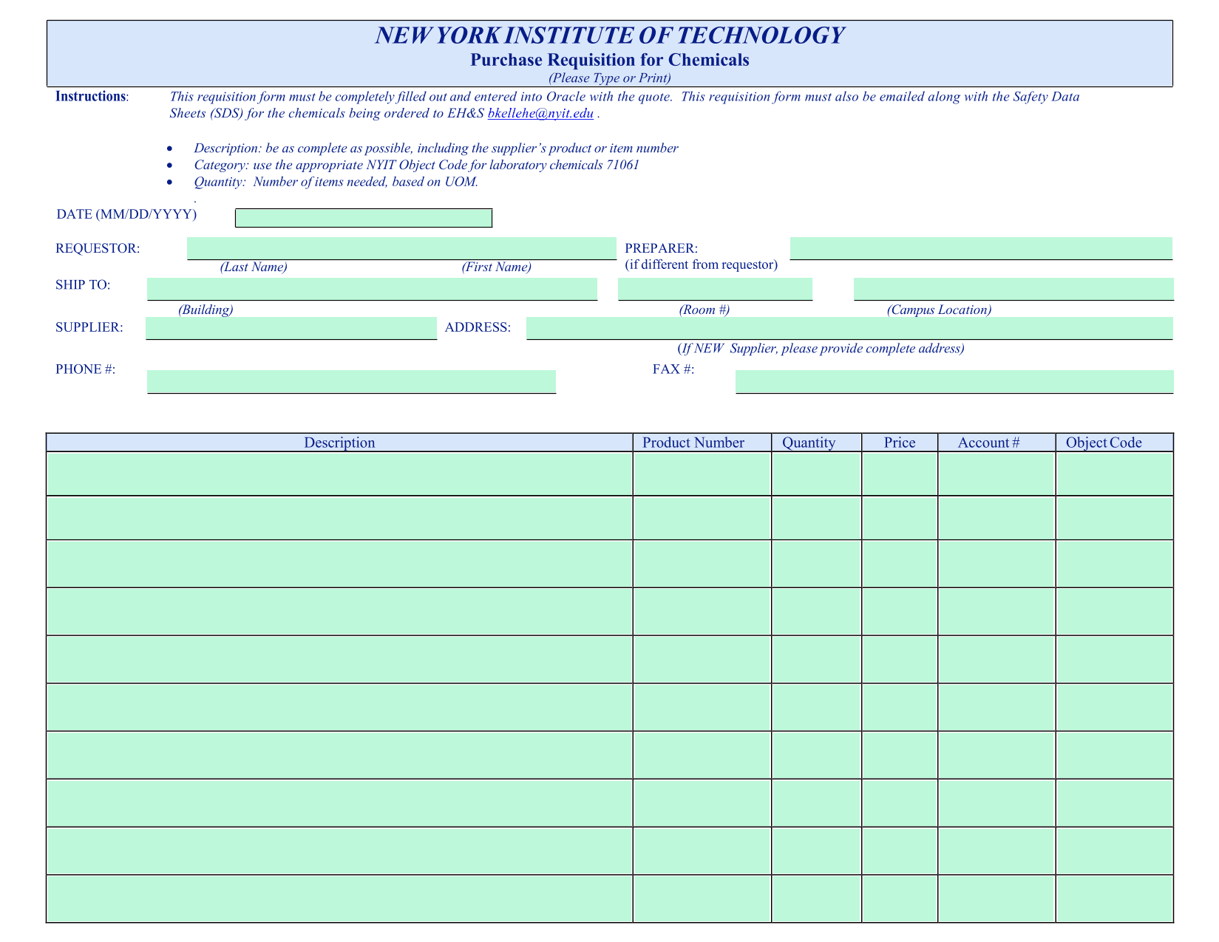Select the third row Object Code cell

pyautogui.click(x=1115, y=564)
